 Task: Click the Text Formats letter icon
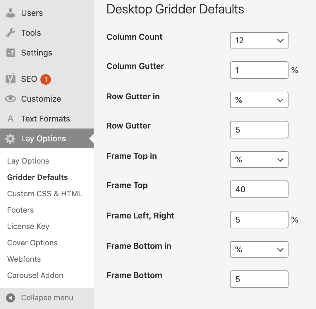(x=11, y=119)
